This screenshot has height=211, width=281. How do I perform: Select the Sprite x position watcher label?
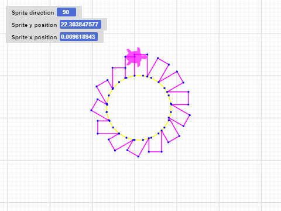[x=35, y=38]
